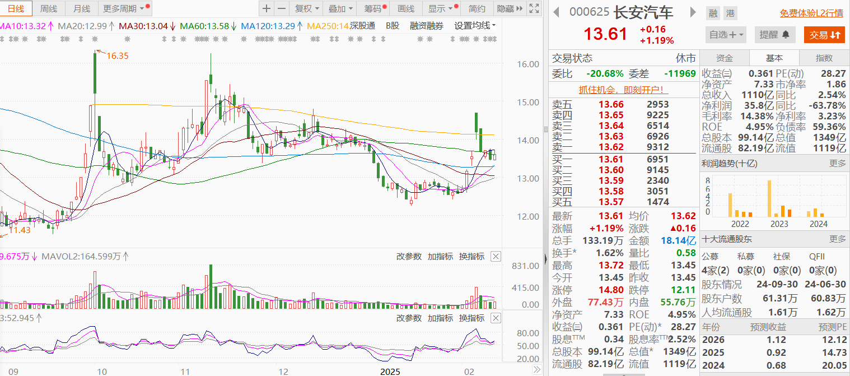Click the 提醒 bell alert button
Viewport: 850px width, 376px height.
point(774,35)
